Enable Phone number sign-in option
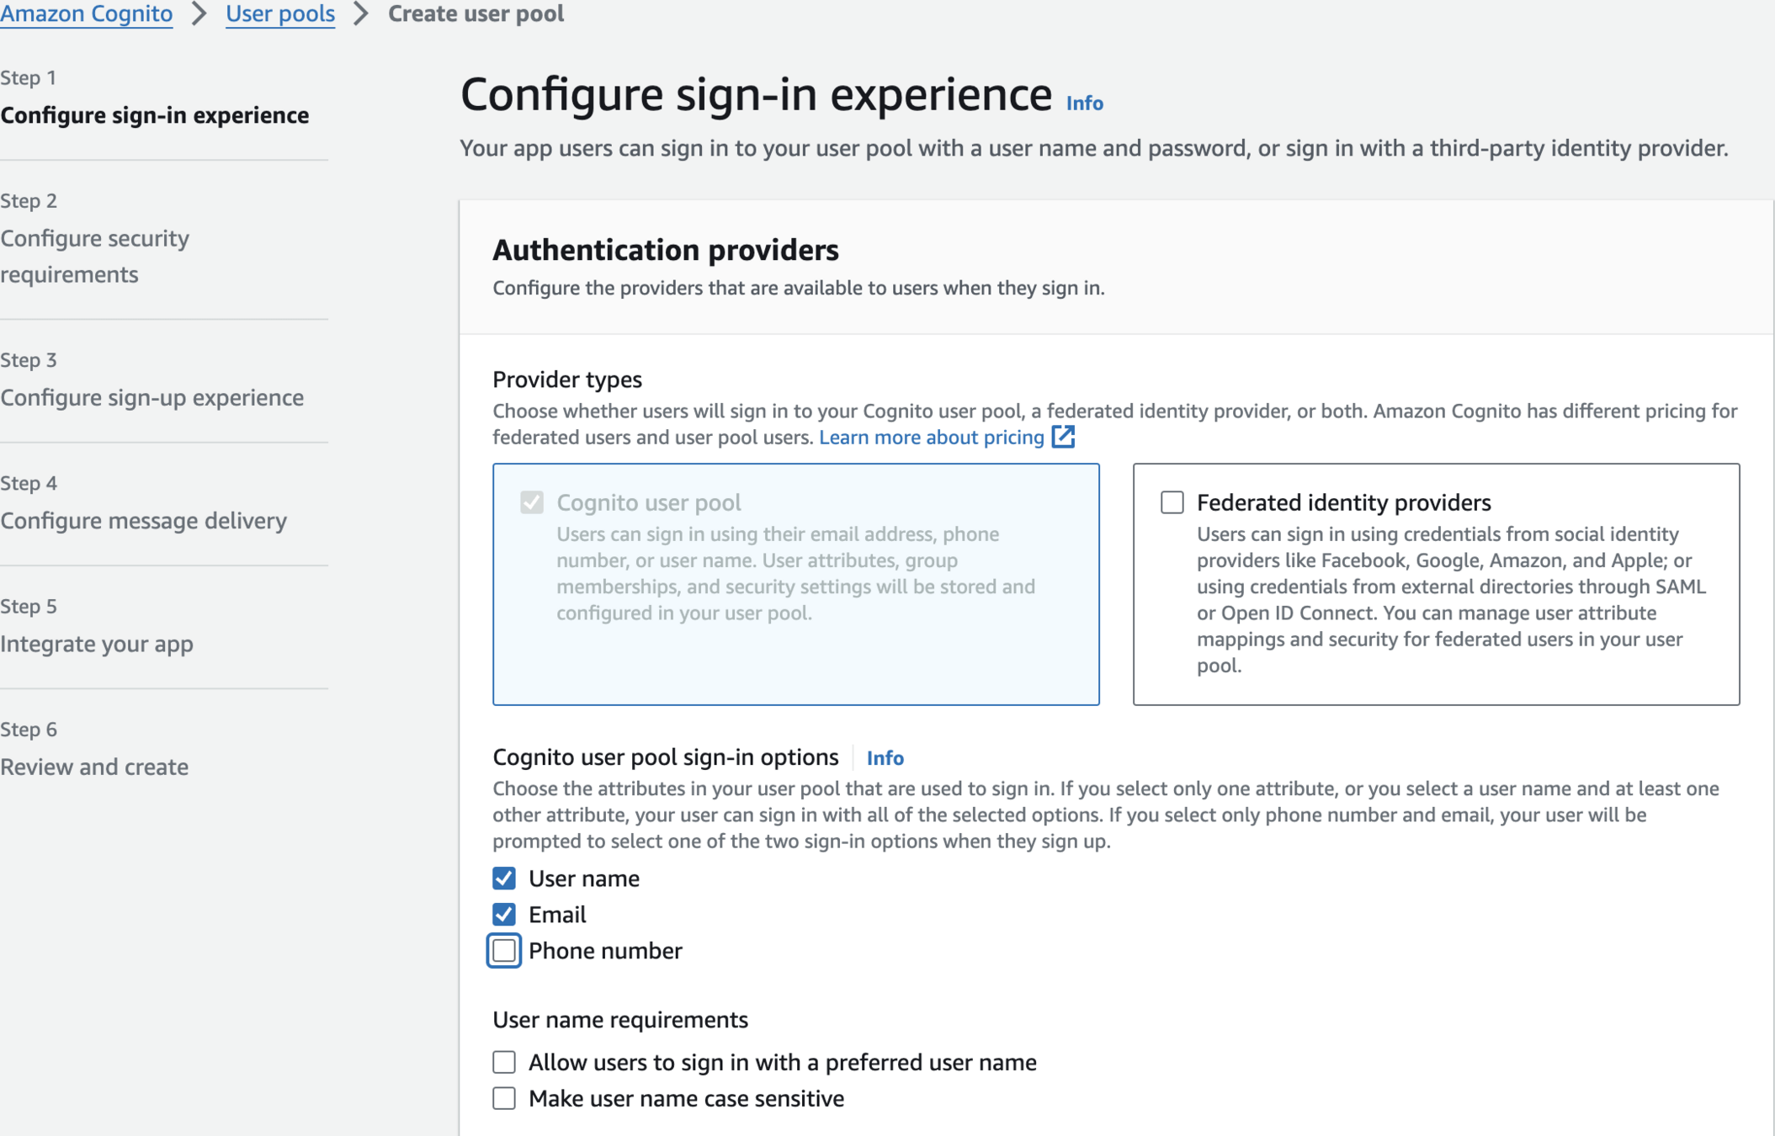The image size is (1775, 1136). (x=504, y=951)
